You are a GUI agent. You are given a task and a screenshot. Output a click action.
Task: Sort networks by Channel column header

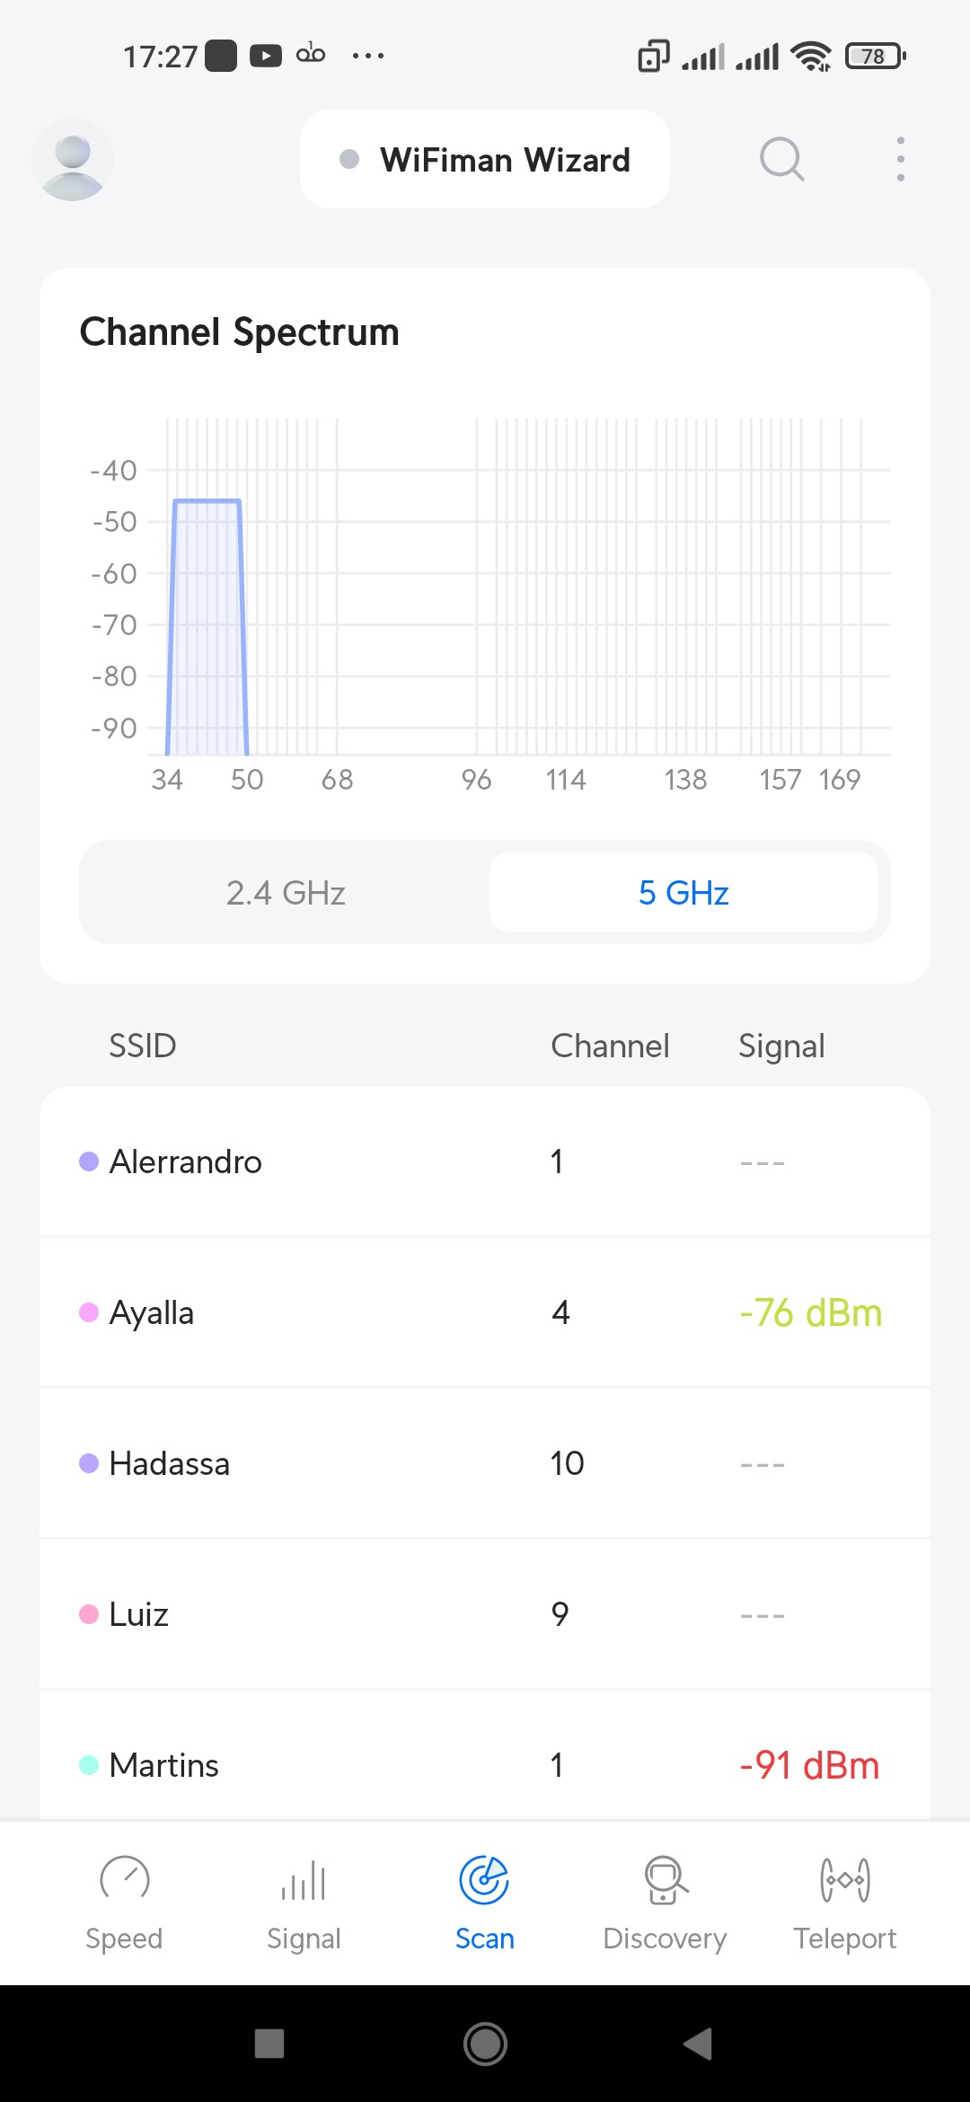(610, 1046)
